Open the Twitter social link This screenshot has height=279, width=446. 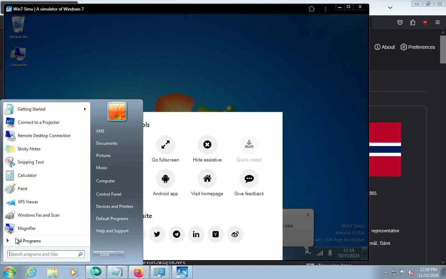(x=157, y=234)
